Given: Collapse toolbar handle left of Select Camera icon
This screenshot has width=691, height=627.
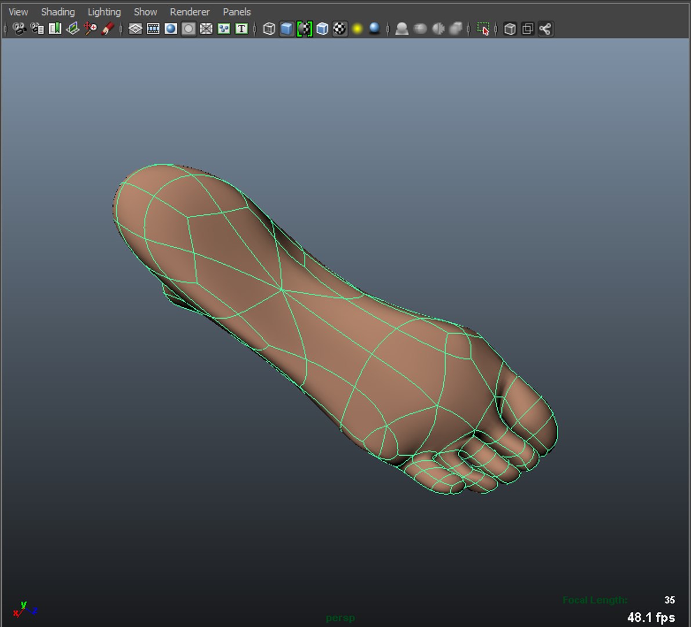Looking at the screenshot, I should (x=5, y=29).
